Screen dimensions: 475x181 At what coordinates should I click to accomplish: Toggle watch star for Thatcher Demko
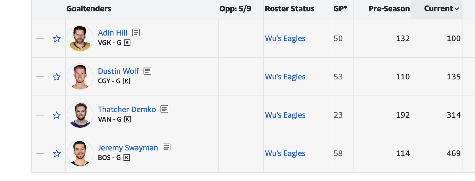(57, 115)
